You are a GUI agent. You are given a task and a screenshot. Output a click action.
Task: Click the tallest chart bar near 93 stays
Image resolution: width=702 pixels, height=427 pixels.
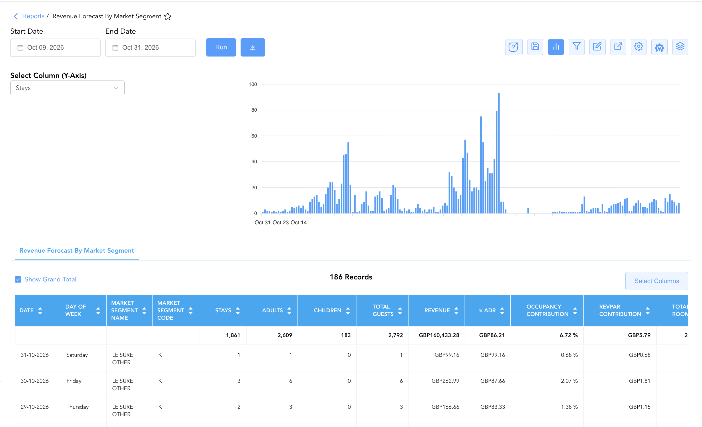click(499, 153)
